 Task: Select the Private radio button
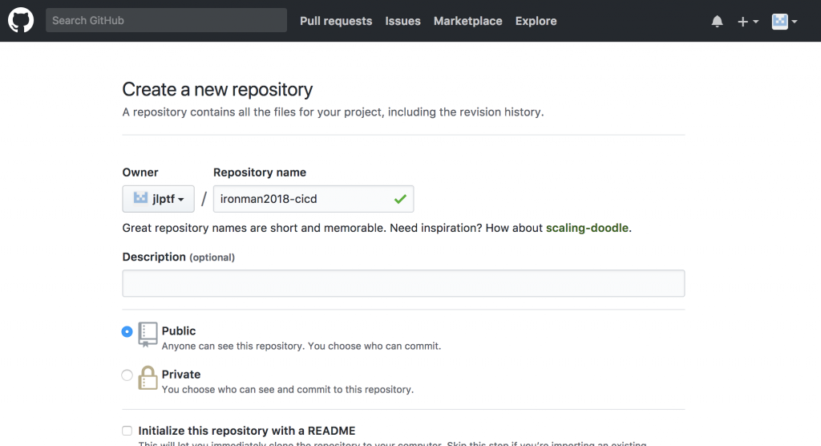point(127,375)
